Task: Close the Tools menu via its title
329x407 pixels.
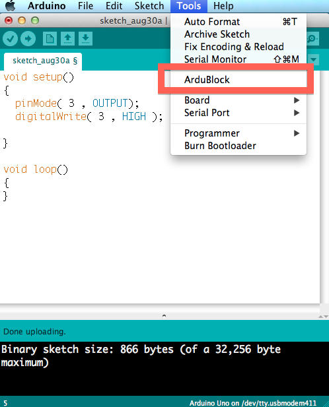Action: pos(189,6)
